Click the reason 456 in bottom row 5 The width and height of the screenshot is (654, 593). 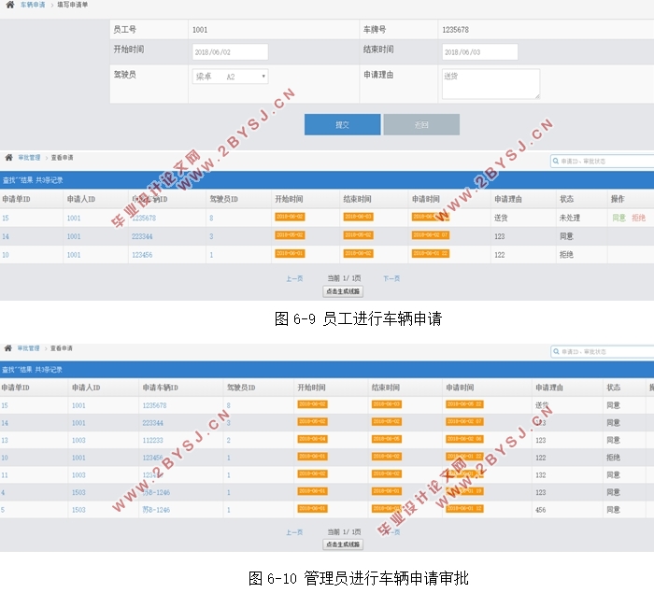pos(541,510)
